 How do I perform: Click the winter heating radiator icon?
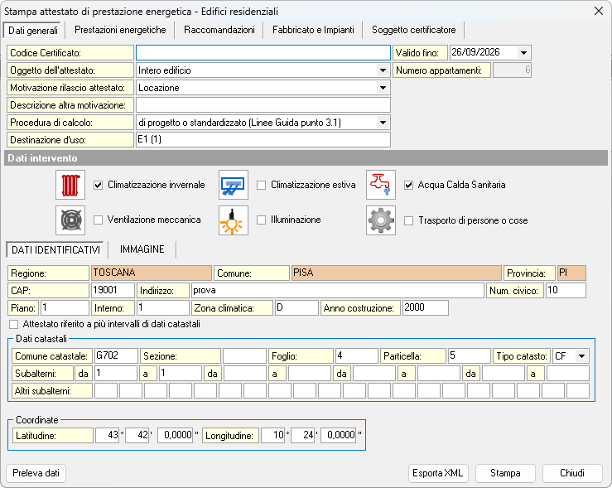click(x=70, y=185)
